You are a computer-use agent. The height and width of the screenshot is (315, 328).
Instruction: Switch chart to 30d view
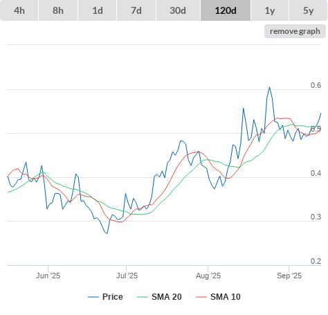pos(178,10)
